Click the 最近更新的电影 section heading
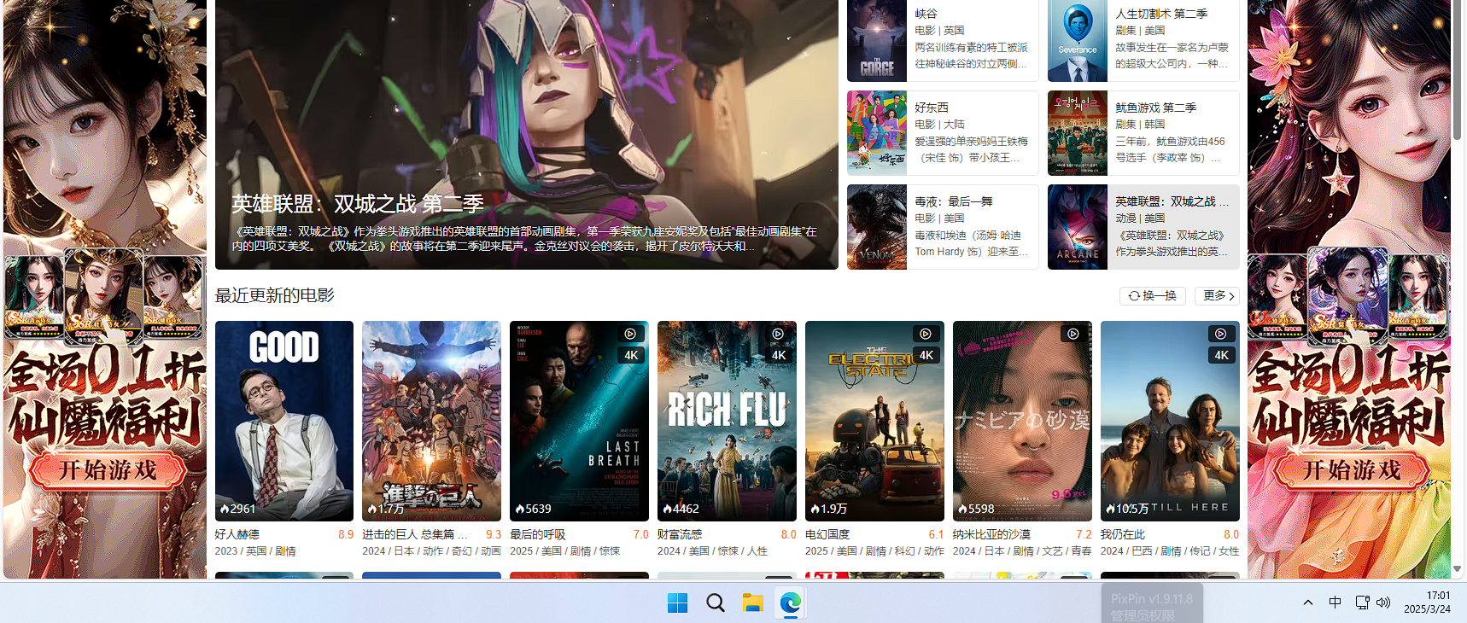 [275, 295]
